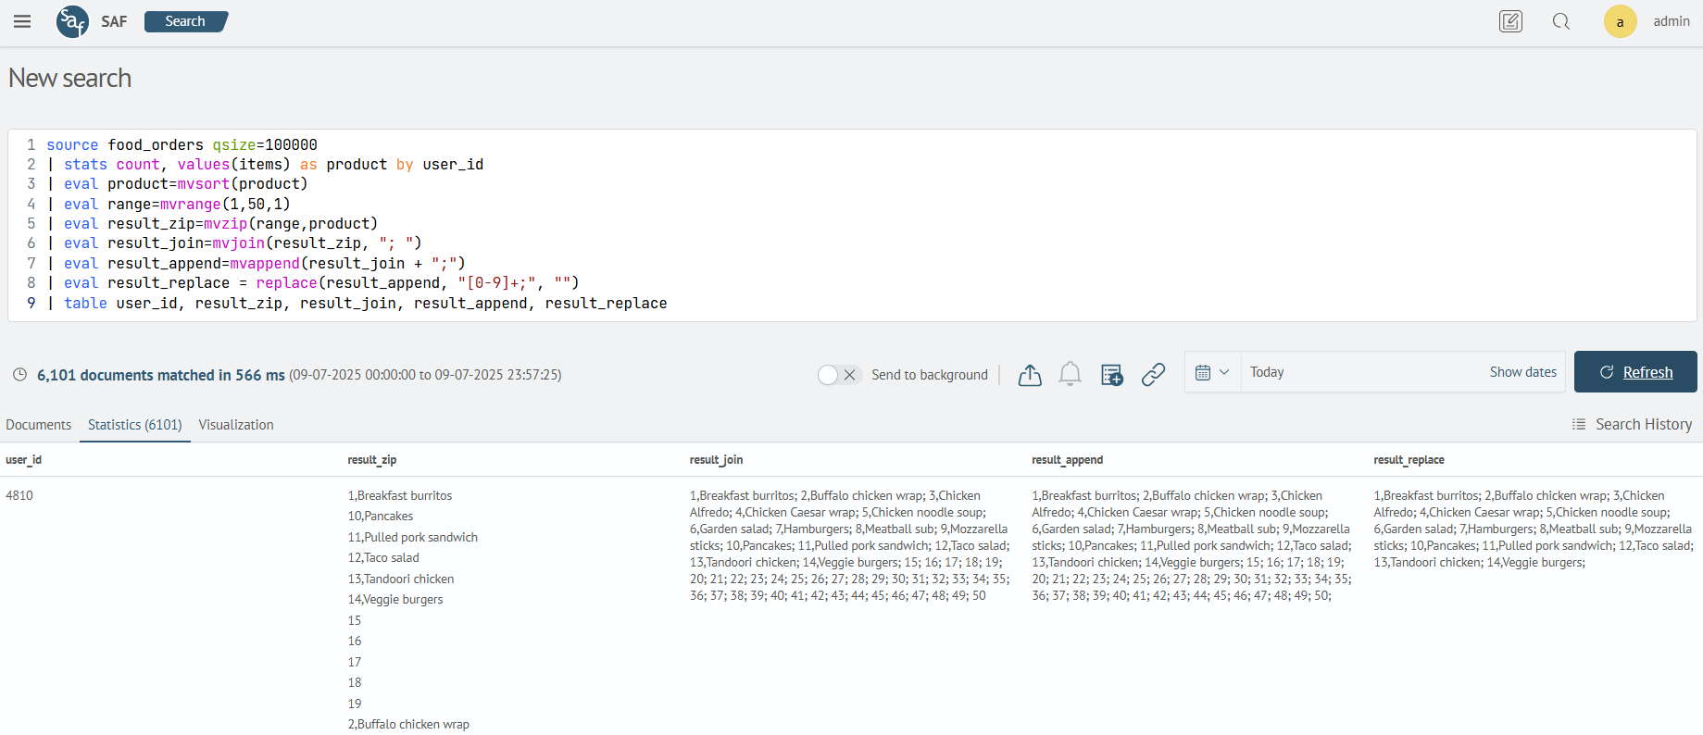The height and width of the screenshot is (735, 1703).
Task: Click the '2,Buffalo chicken wrap' entry
Action: tap(408, 724)
